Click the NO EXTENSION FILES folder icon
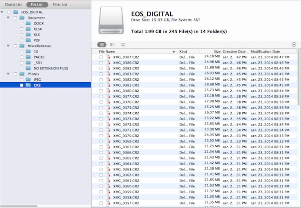This screenshot has height=208, width=301. [28, 68]
